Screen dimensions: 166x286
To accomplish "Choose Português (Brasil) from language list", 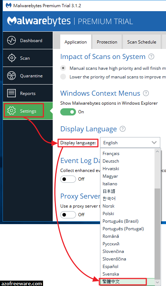I will 127,221.
